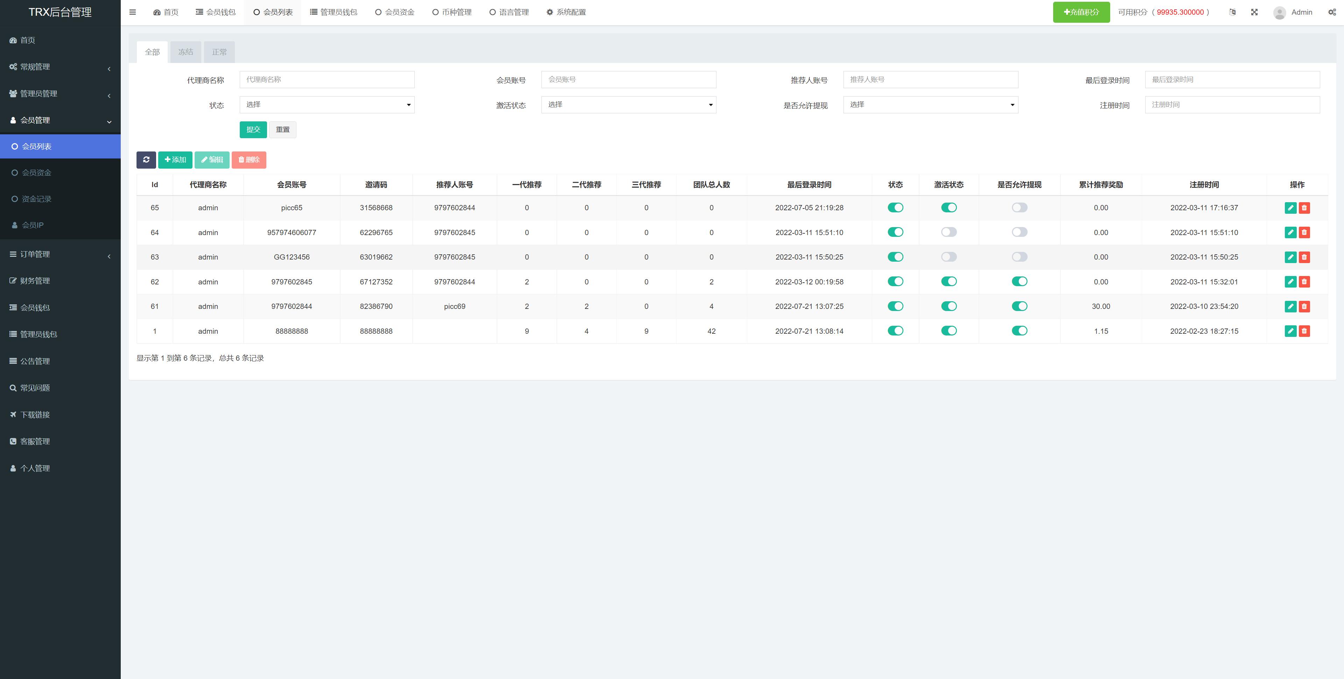The height and width of the screenshot is (679, 1344).
Task: Switch to the 冻结 tab
Action: pyautogui.click(x=185, y=52)
